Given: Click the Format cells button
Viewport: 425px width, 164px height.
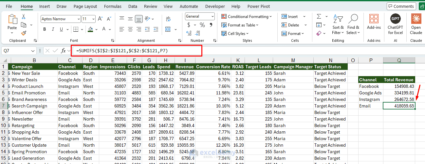Looking at the screenshot, I should click(293, 33).
